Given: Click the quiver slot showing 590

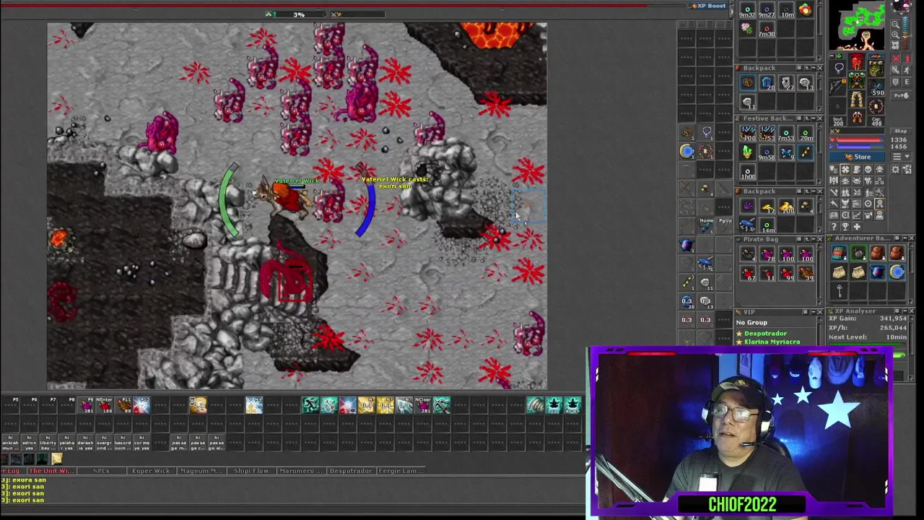Looking at the screenshot, I should click(x=876, y=87).
